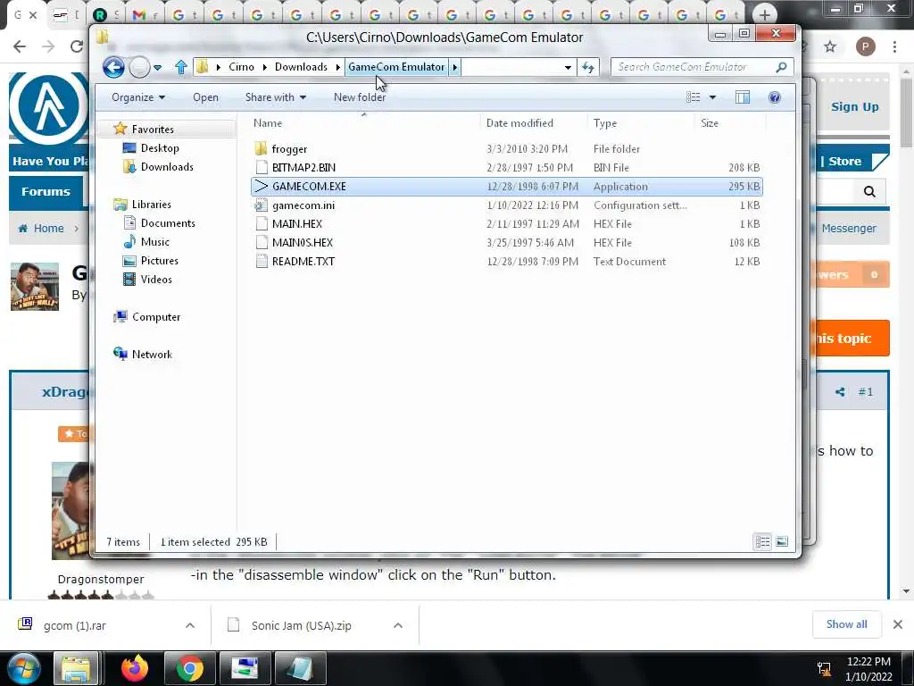914x686 pixels.
Task: Open Videos library
Action: point(156,280)
